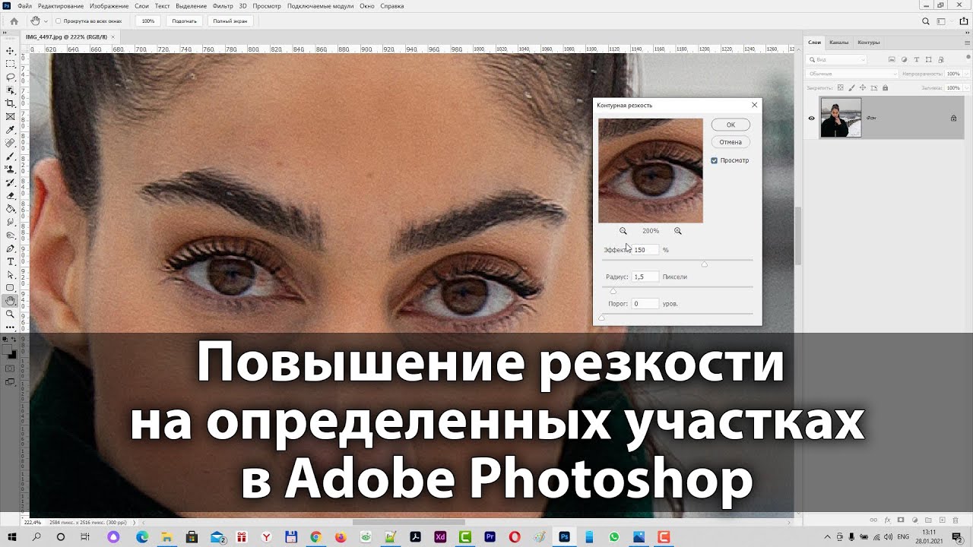Screen dimensions: 973x547
Task: Select the Pen tool
Action: [10, 248]
